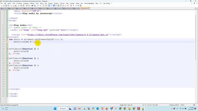Click the Copy toolbar icon
198x111 pixels.
point(21,6)
